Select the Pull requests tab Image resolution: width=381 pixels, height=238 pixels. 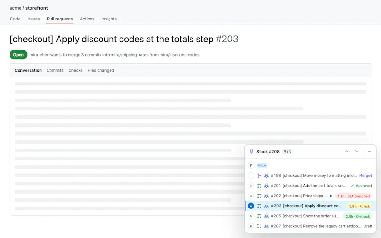click(60, 19)
